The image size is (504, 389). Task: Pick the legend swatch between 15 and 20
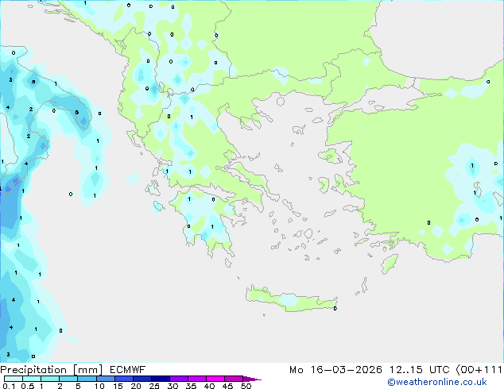point(123,379)
